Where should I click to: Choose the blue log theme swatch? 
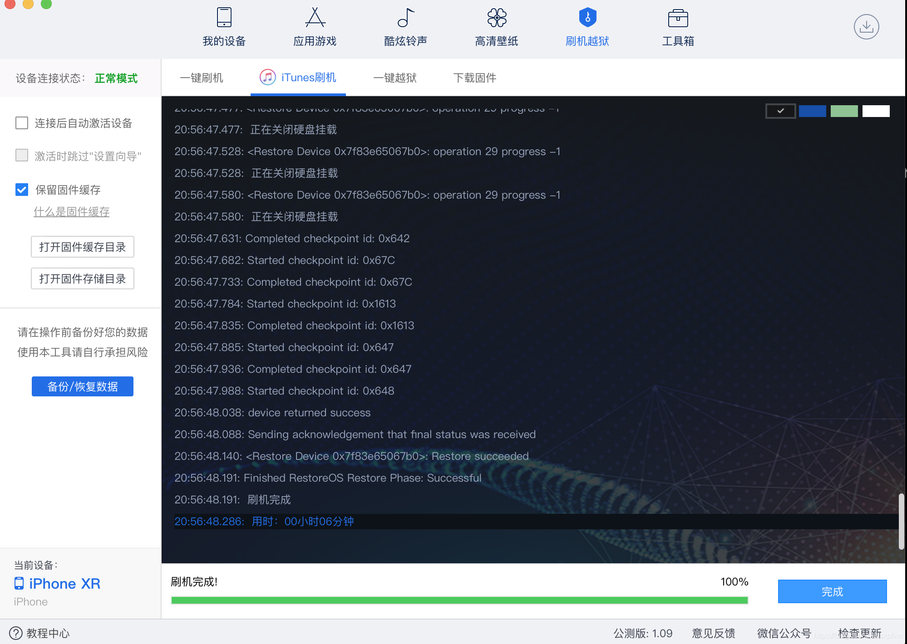coord(812,111)
